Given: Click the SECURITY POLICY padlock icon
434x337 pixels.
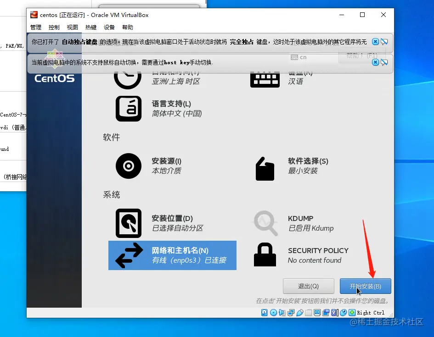Looking at the screenshot, I should (x=265, y=254).
